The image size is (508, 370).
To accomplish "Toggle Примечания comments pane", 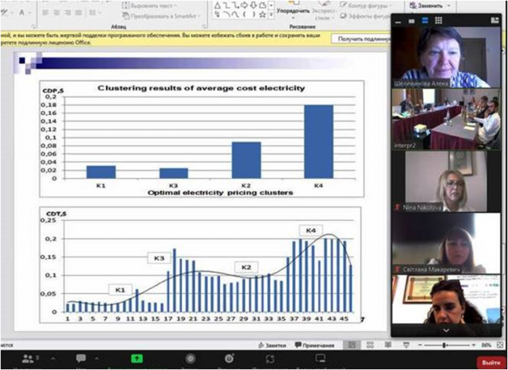I will tap(314, 345).
